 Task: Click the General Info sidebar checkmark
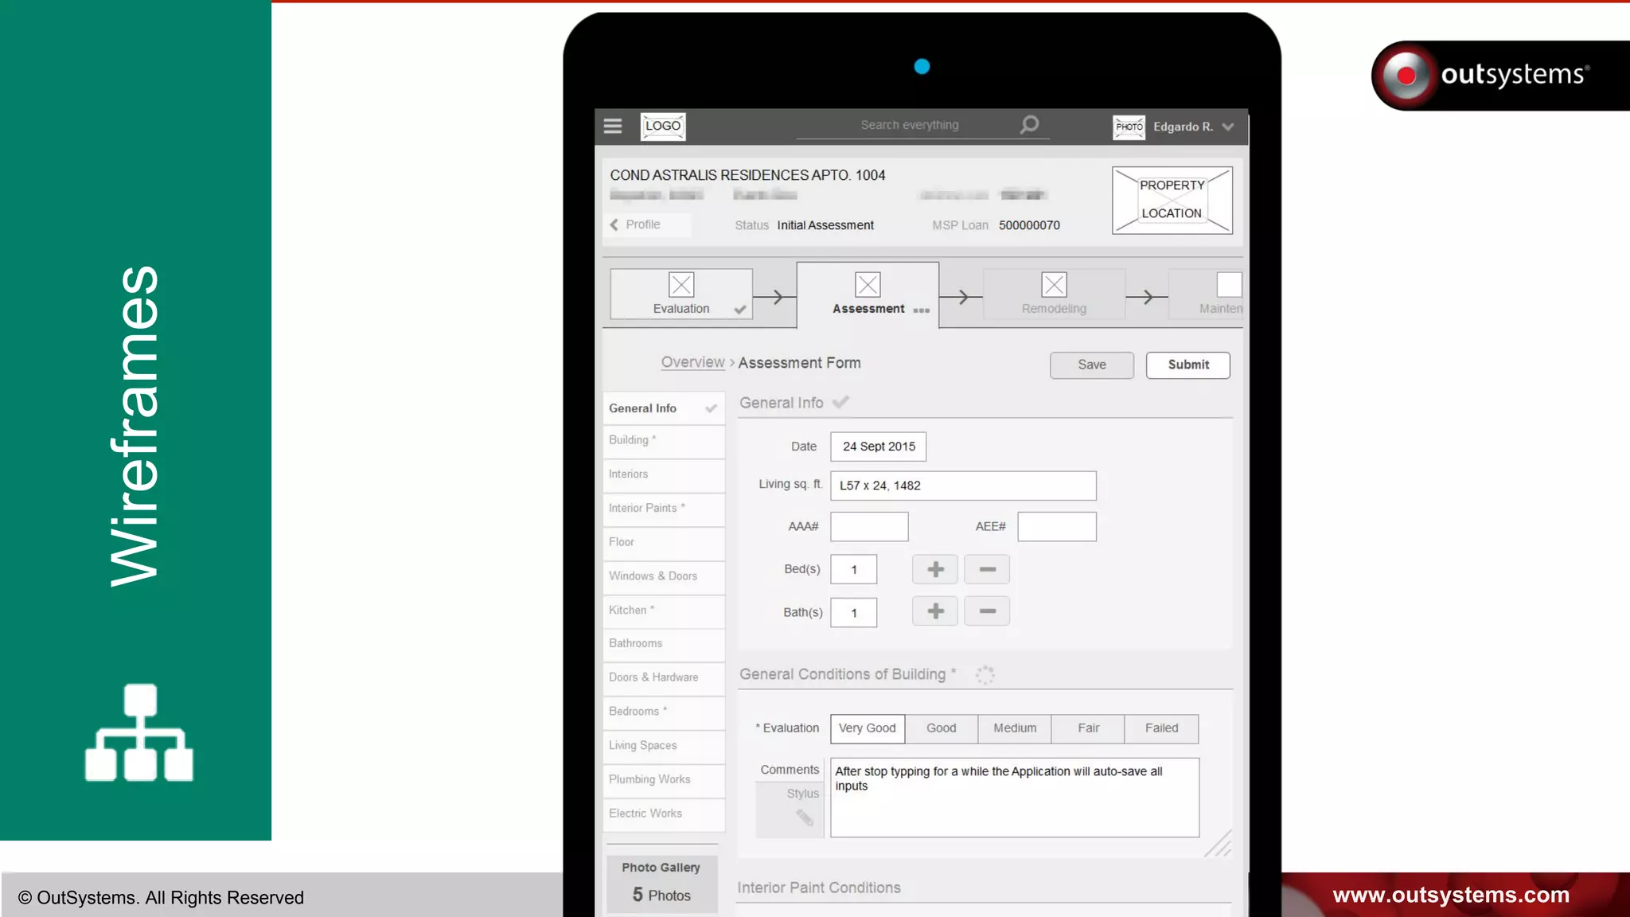point(711,408)
